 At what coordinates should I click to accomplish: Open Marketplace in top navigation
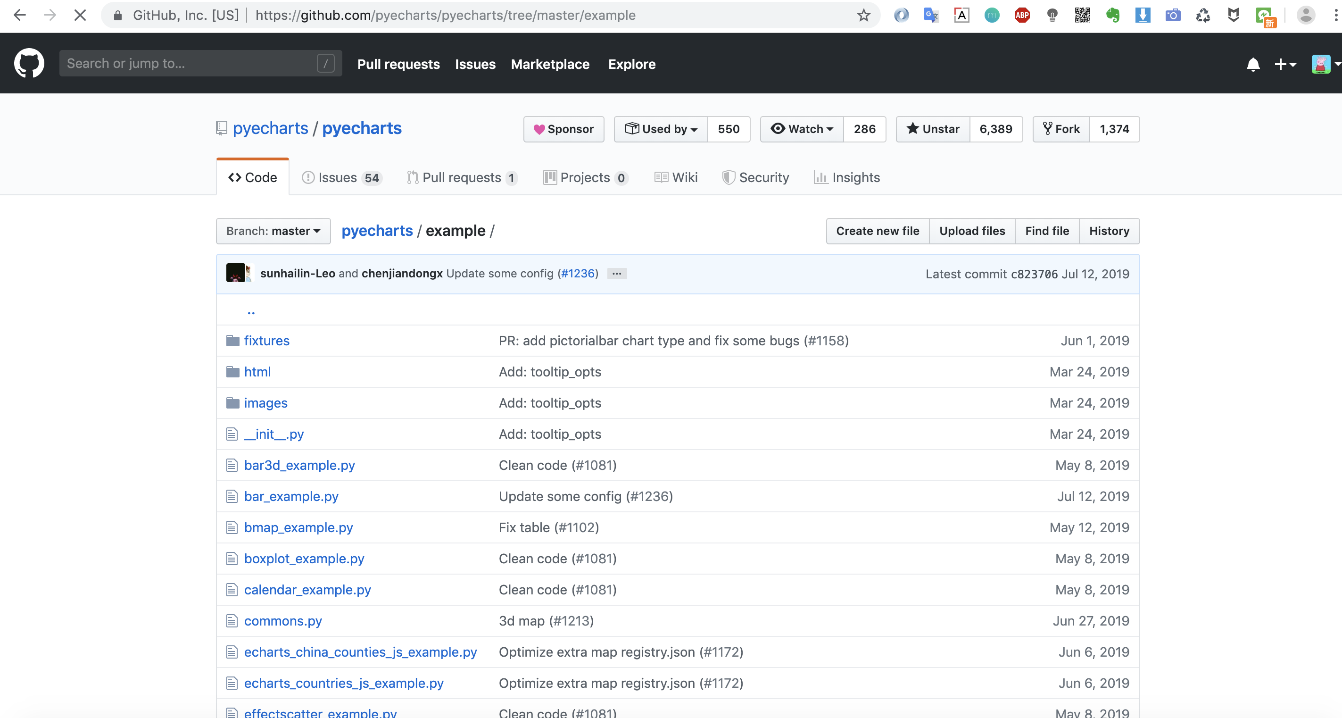click(x=550, y=64)
